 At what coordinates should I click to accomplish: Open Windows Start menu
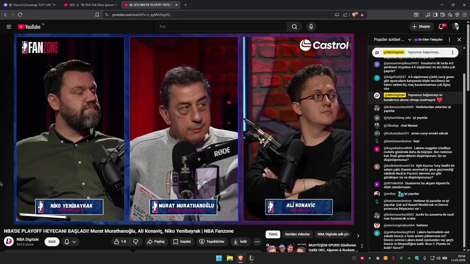[x=219, y=258]
